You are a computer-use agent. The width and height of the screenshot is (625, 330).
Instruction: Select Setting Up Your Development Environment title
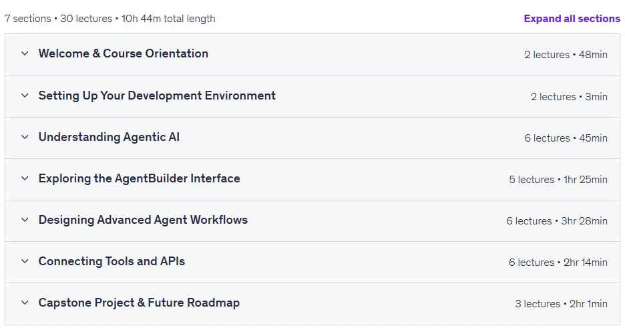[x=157, y=96]
